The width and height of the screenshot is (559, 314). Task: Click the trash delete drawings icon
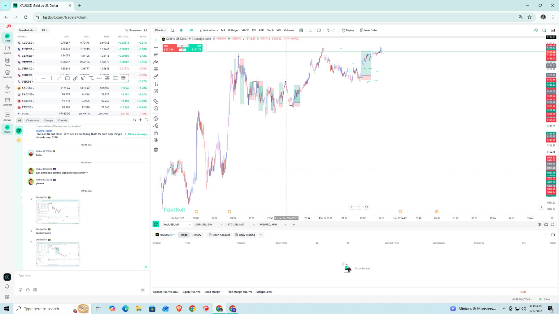(x=156, y=150)
